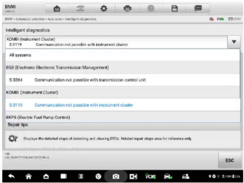Click the save report icon
The image size is (244, 183).
(175, 9)
